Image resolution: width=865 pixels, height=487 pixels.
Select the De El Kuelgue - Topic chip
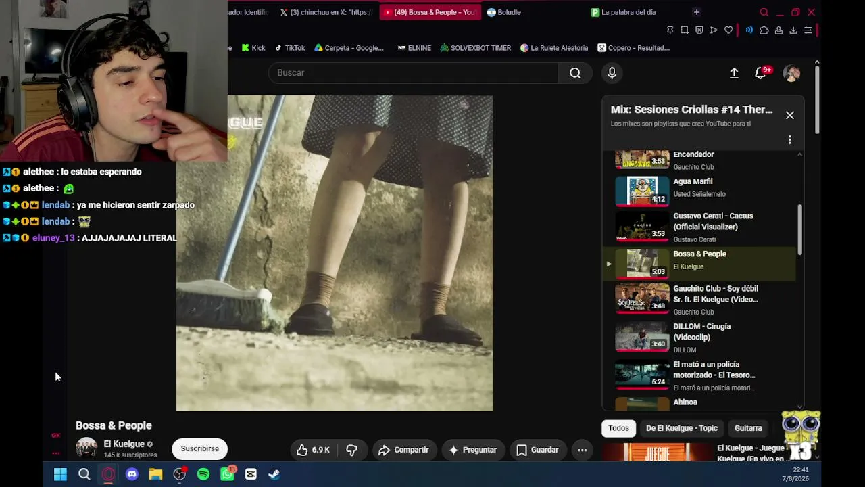click(x=681, y=428)
